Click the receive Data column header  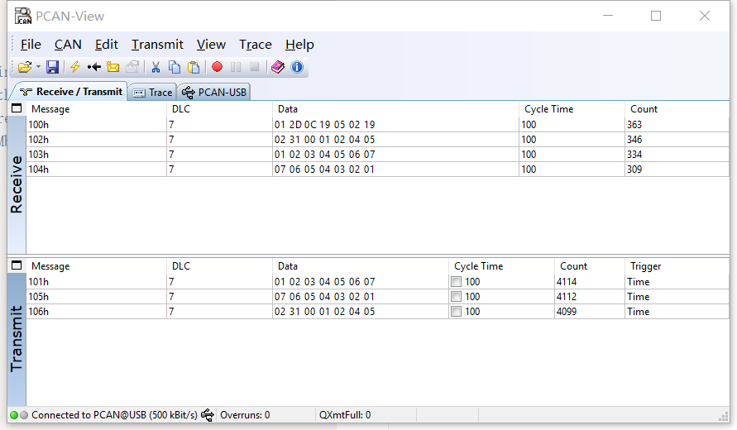click(395, 109)
